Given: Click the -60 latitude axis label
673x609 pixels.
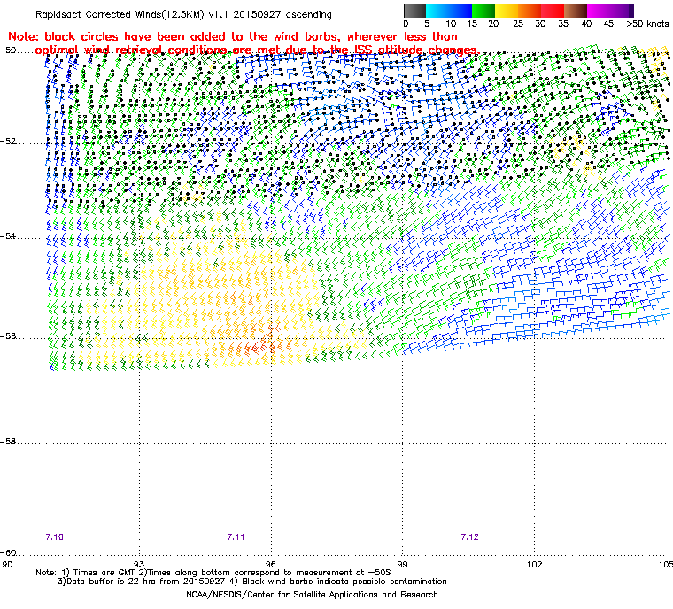Looking at the screenshot, I should tap(8, 553).
